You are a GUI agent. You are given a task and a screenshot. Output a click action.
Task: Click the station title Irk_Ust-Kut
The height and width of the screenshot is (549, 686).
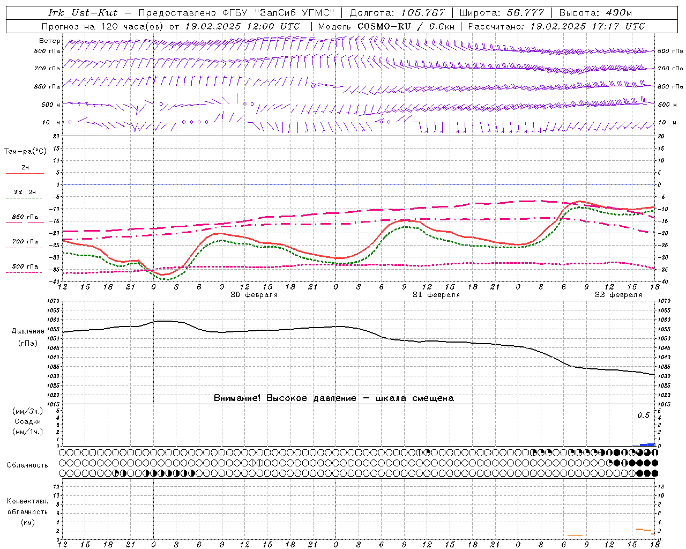[x=83, y=13]
